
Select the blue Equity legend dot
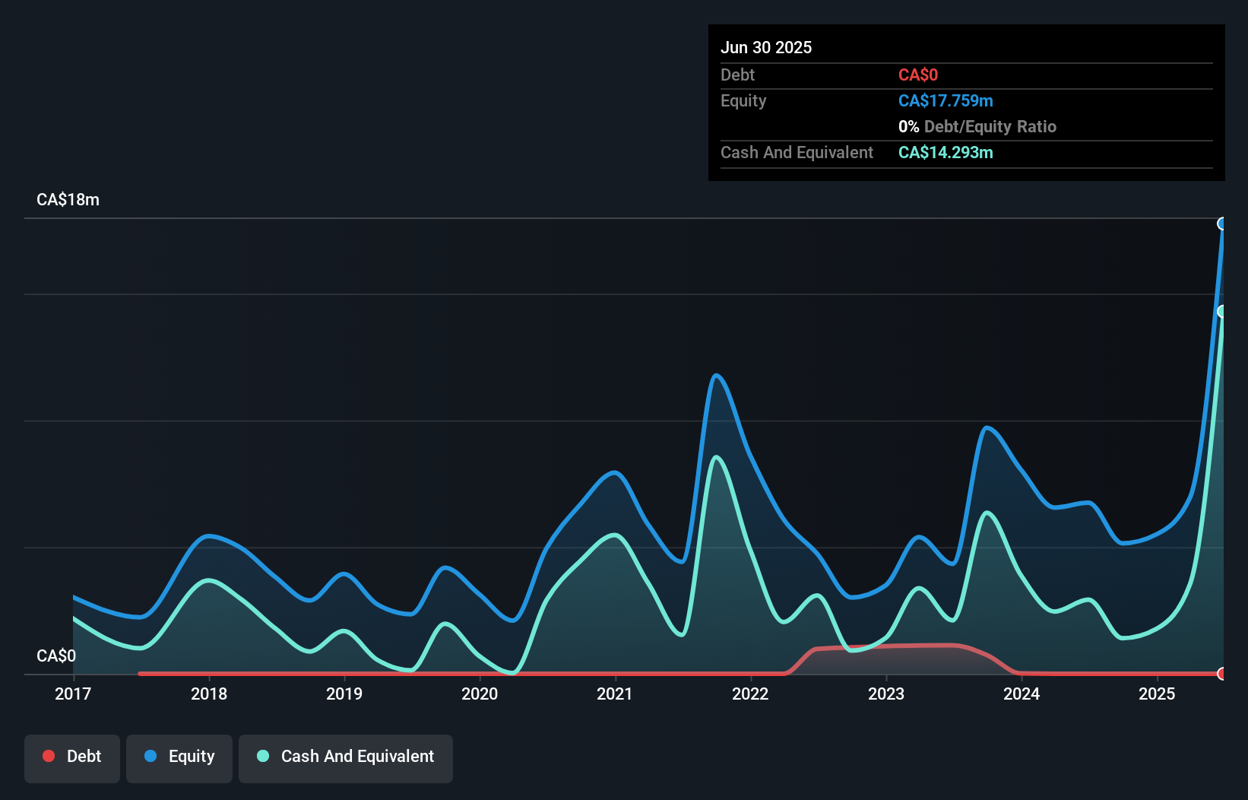pyautogui.click(x=150, y=756)
